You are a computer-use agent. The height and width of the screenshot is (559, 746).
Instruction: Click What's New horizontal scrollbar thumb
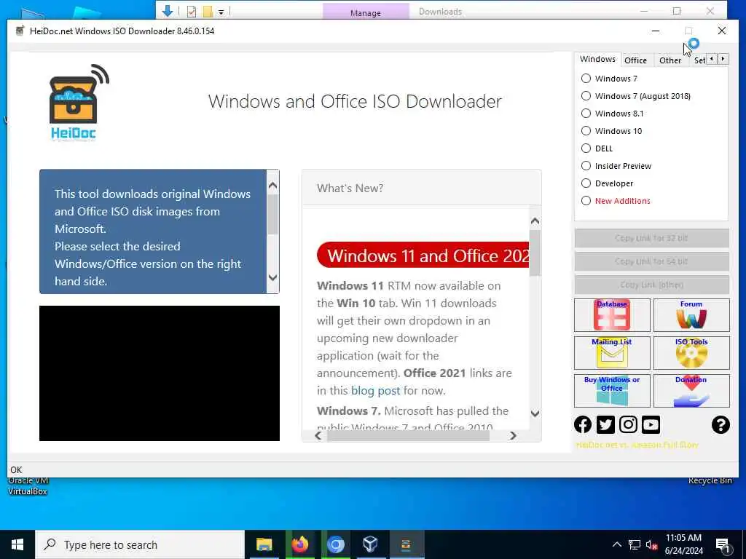click(408, 435)
